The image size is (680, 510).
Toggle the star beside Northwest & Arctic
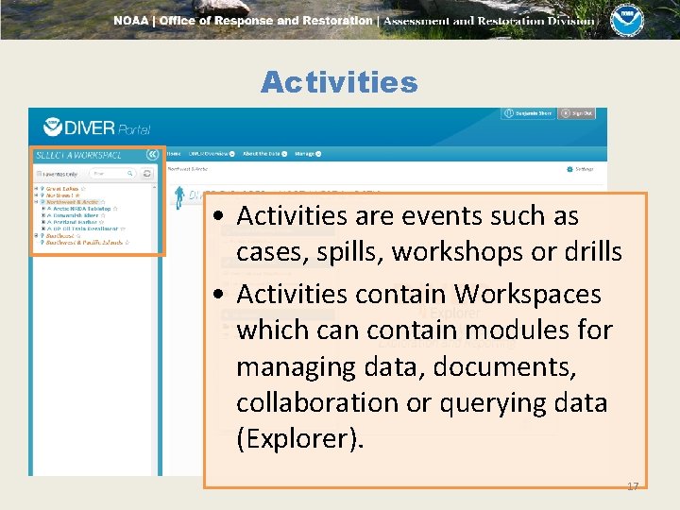(x=103, y=202)
